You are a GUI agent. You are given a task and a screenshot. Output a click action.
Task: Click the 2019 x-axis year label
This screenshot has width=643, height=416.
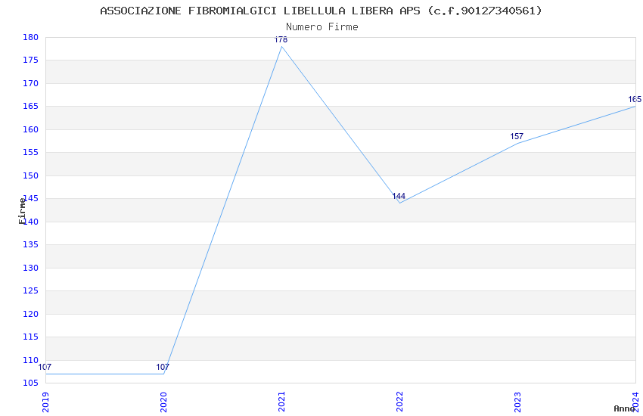click(x=45, y=402)
